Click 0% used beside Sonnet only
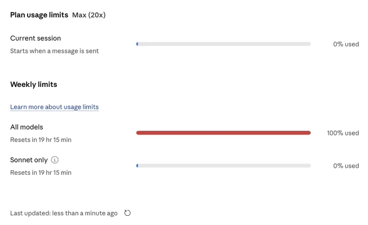368x225 pixels. 346,166
